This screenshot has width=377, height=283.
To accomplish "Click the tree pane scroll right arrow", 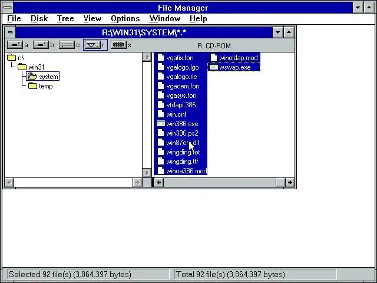I will [137, 183].
